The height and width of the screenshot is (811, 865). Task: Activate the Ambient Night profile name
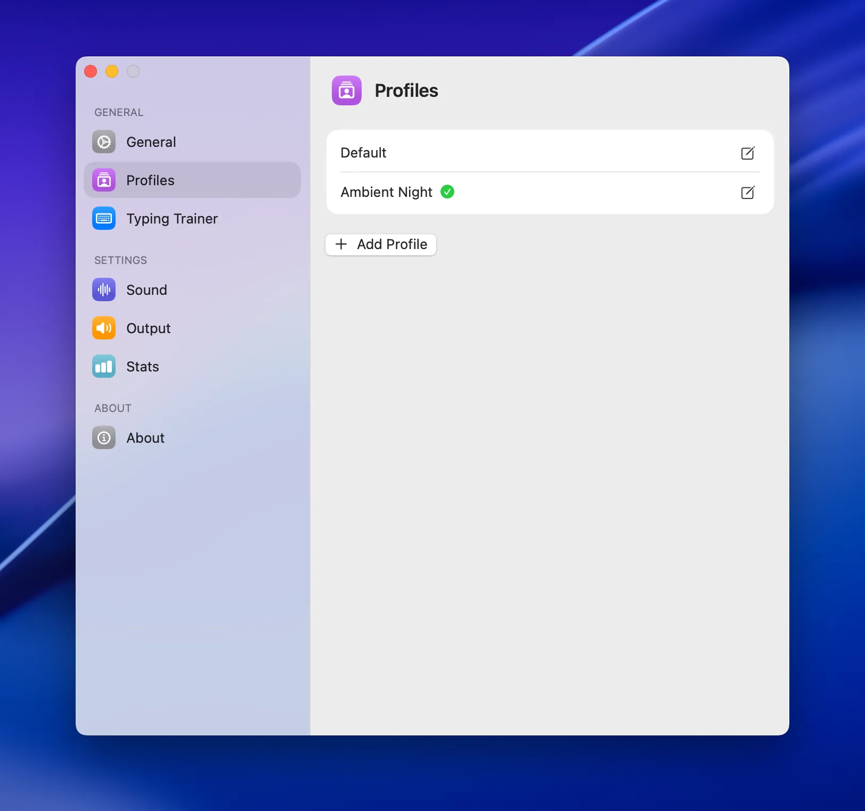click(387, 192)
